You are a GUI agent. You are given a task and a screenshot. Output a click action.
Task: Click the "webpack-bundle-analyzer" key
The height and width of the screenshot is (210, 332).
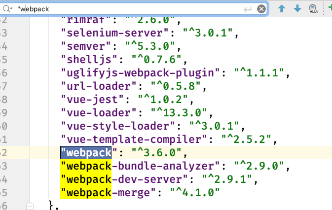141,166
